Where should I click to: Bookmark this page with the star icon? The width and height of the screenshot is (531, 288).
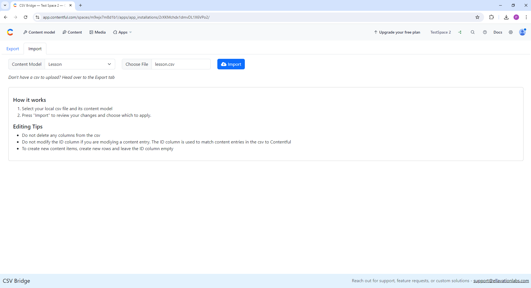[477, 17]
